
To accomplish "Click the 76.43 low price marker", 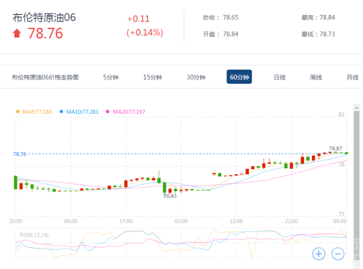I will click(170, 196).
